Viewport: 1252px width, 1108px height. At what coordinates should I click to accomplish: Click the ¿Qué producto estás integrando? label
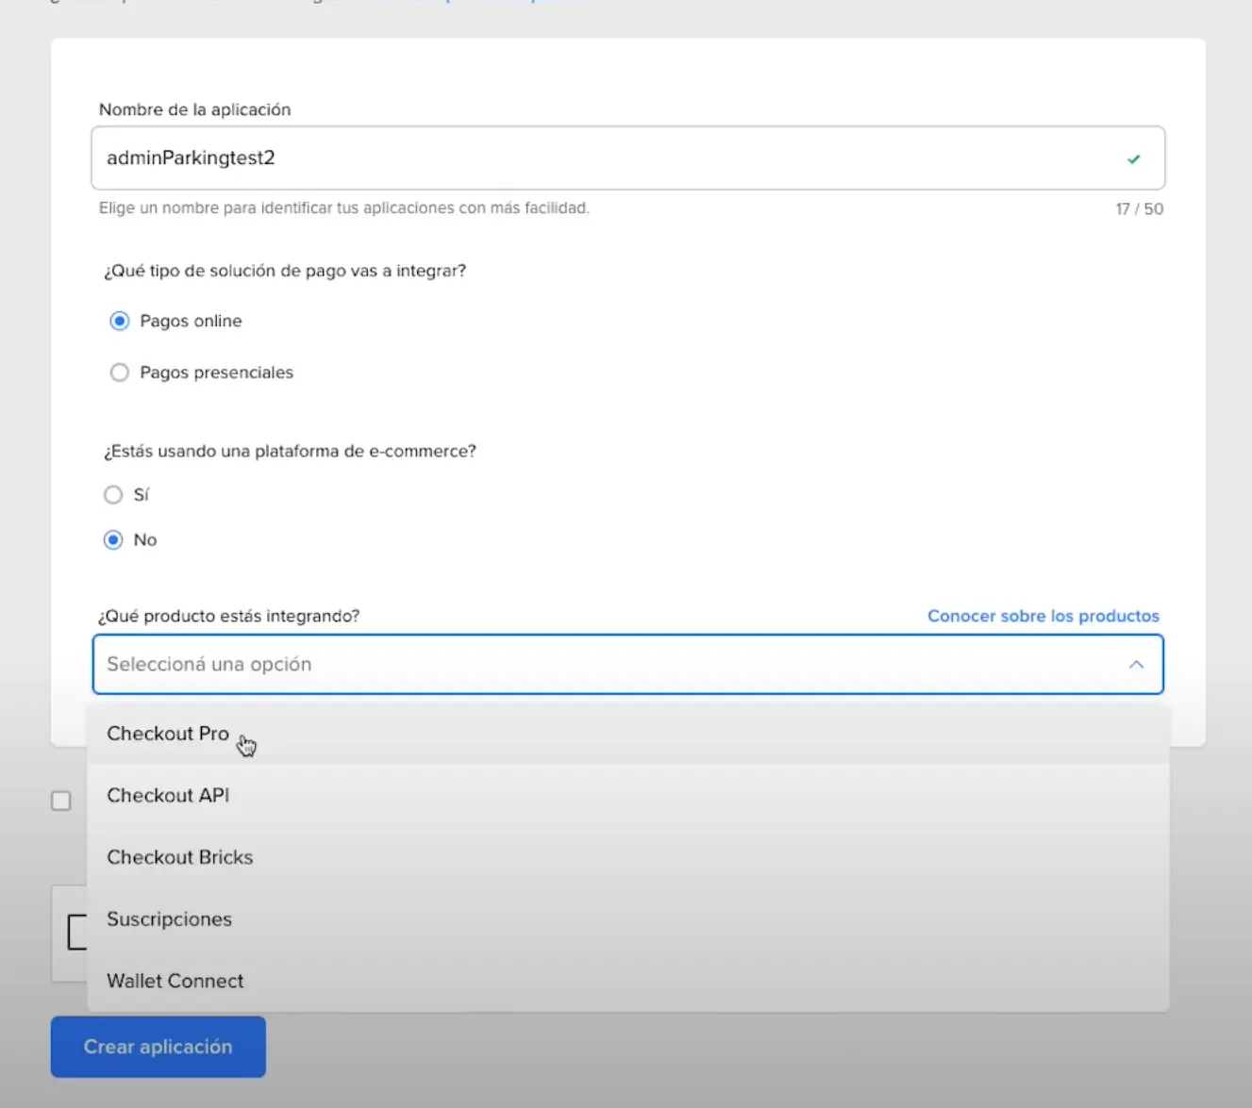(x=228, y=616)
